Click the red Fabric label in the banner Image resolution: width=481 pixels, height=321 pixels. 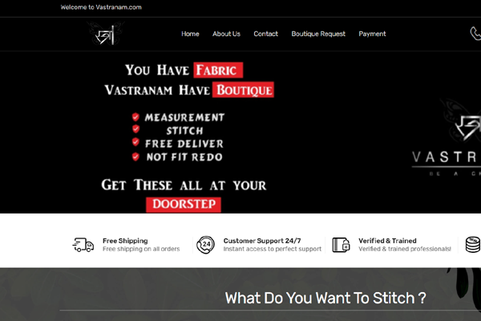pyautogui.click(x=218, y=70)
